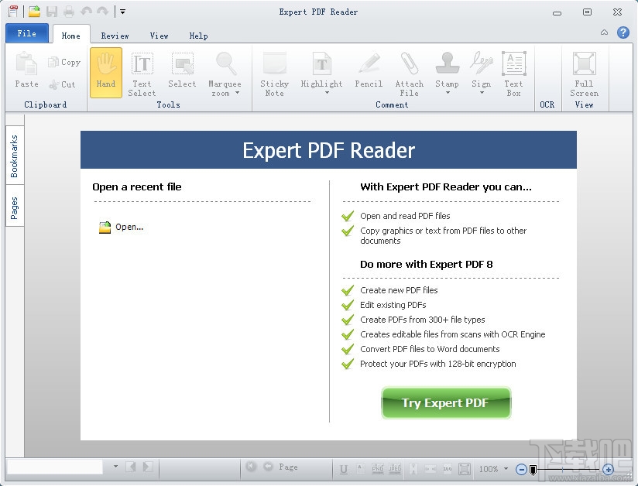
Task: Undo last action in quick access toolbar
Action: tap(86, 12)
